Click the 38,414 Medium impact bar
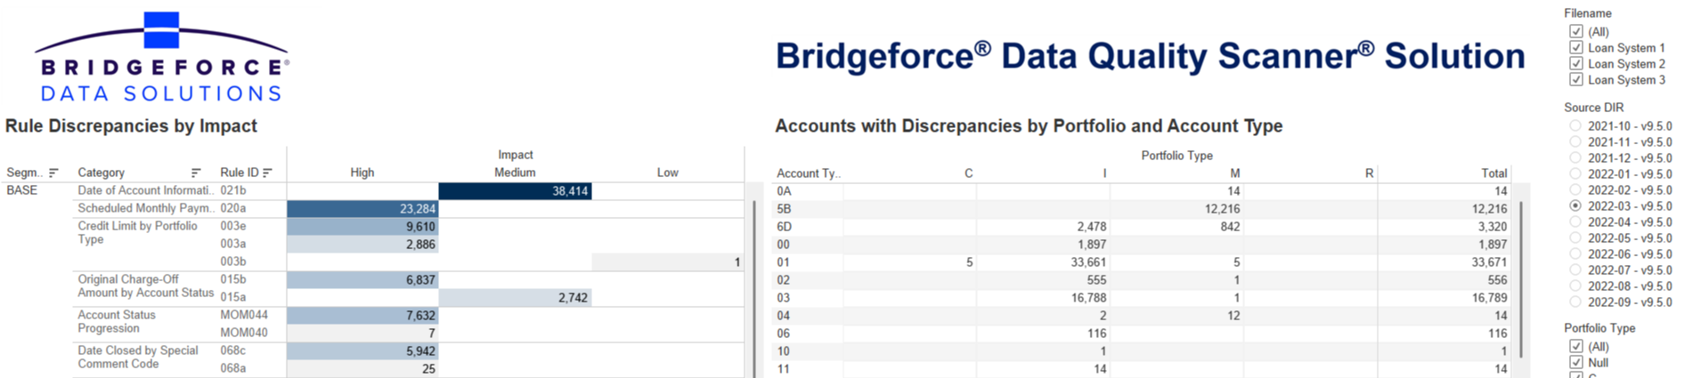 click(x=515, y=190)
